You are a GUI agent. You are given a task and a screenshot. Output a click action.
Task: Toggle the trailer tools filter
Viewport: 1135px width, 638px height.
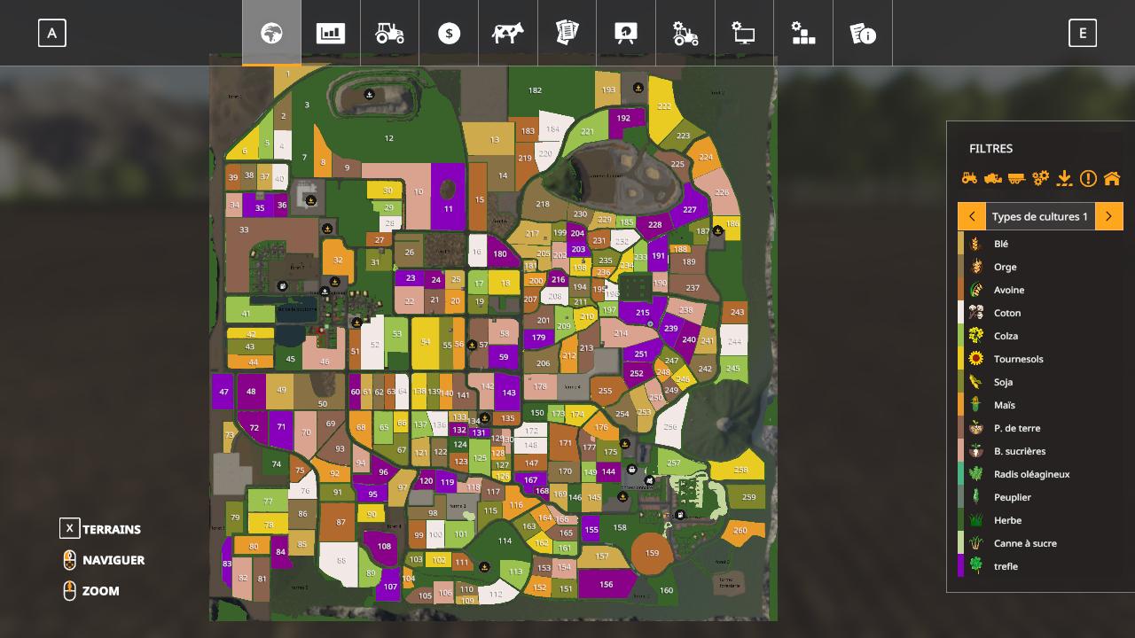click(1017, 178)
